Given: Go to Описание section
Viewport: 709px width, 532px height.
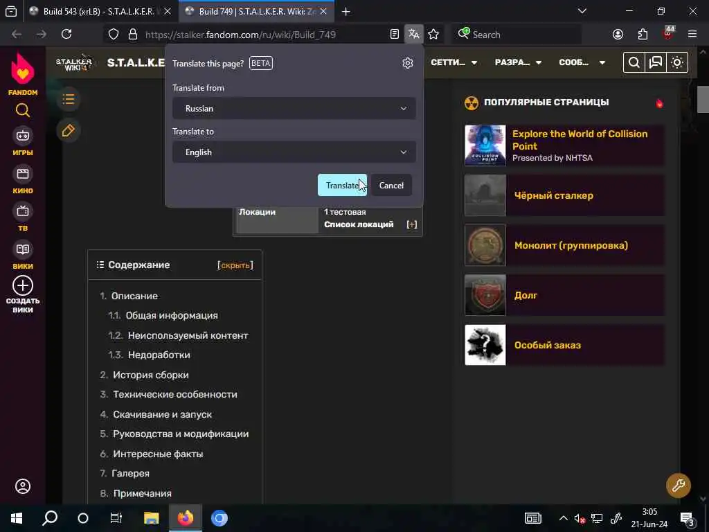Looking at the screenshot, I should [x=134, y=296].
